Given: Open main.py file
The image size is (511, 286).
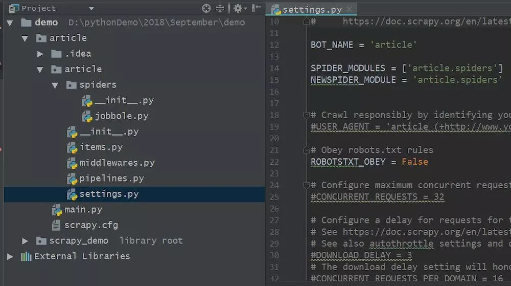Looking at the screenshot, I should point(83,210).
